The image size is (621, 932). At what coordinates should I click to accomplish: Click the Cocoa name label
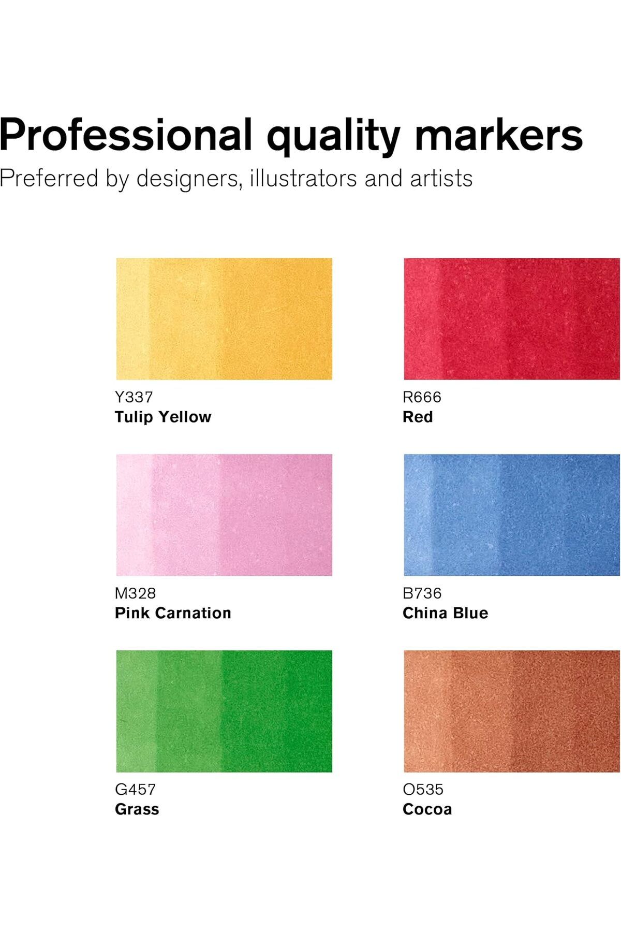coord(427,809)
